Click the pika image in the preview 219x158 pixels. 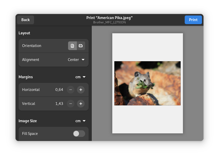point(147,83)
